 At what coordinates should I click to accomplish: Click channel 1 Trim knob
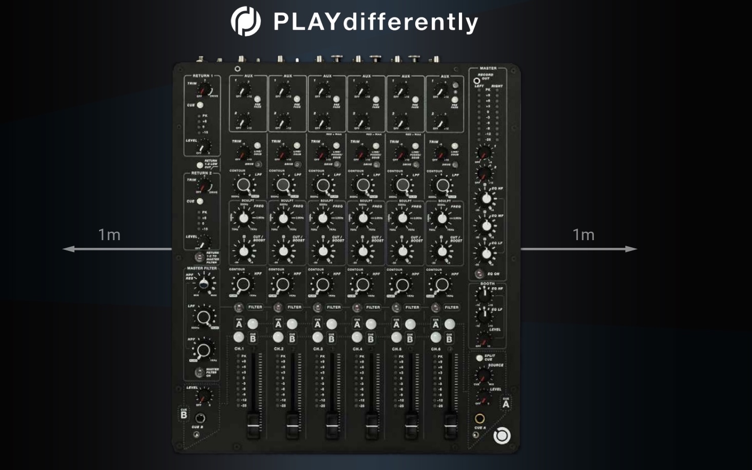[243, 152]
